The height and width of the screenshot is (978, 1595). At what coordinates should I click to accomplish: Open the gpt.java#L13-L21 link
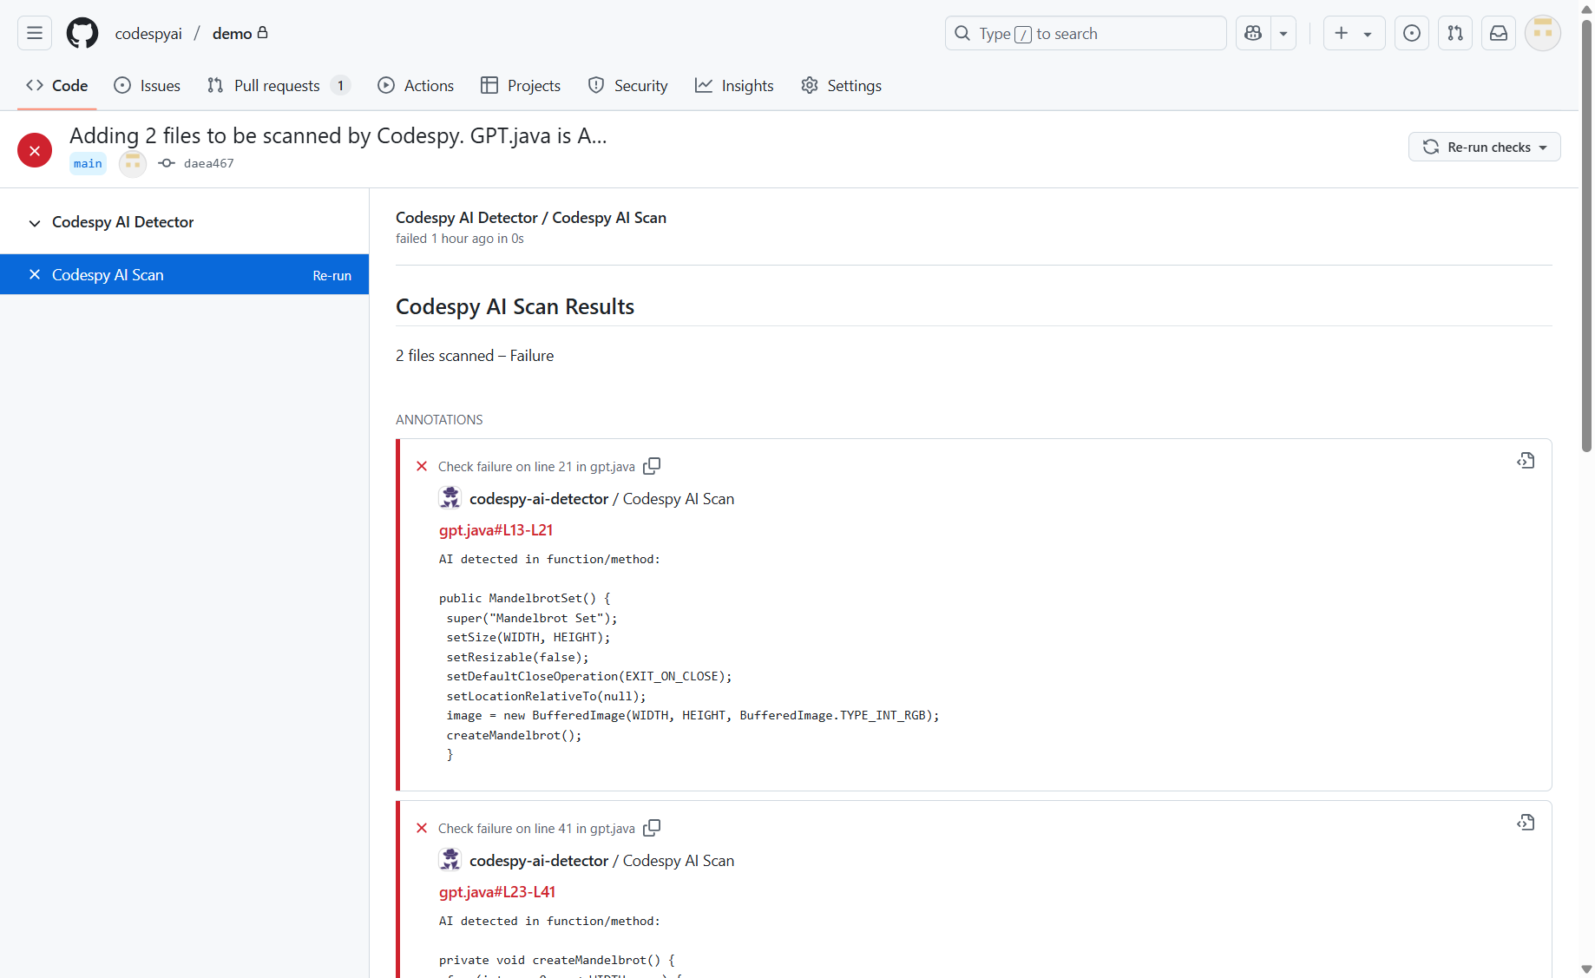(496, 530)
